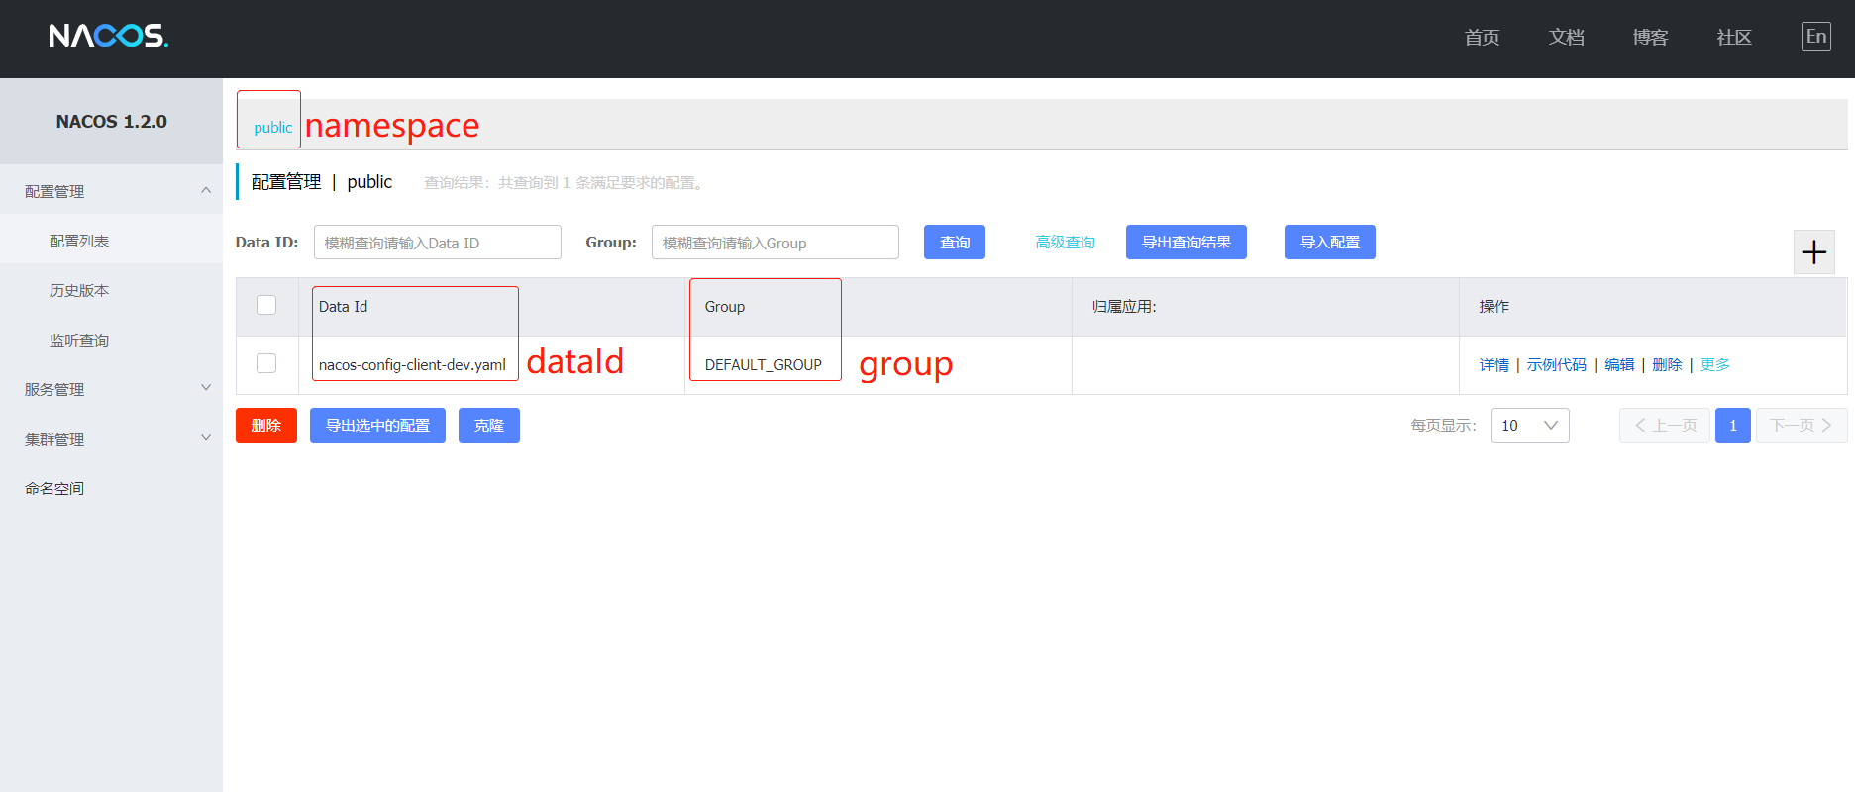Click the plus icon to add configuration
The width and height of the screenshot is (1855, 792).
tap(1813, 252)
